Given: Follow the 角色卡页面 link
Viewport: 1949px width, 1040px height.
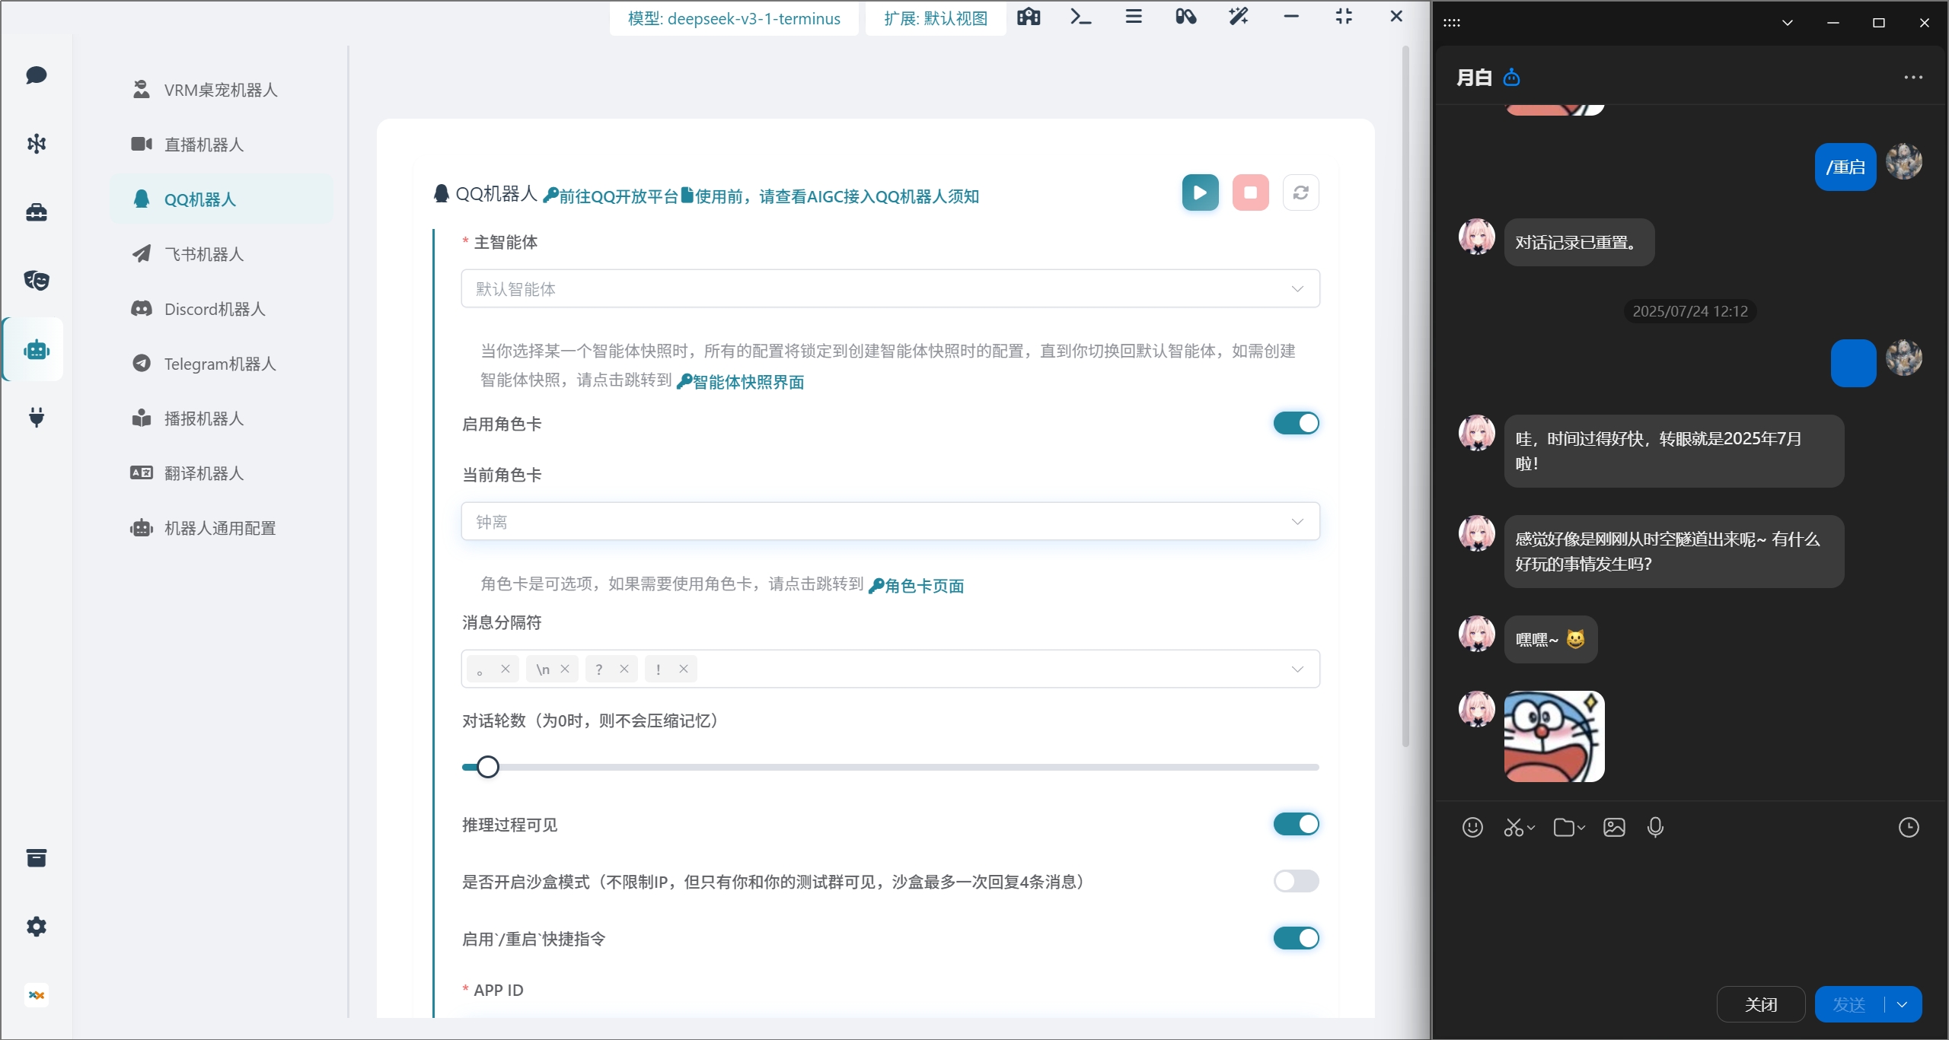Looking at the screenshot, I should [923, 586].
